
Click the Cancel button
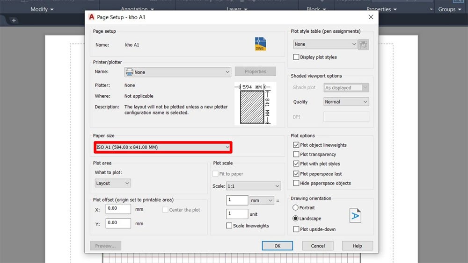[318, 246]
